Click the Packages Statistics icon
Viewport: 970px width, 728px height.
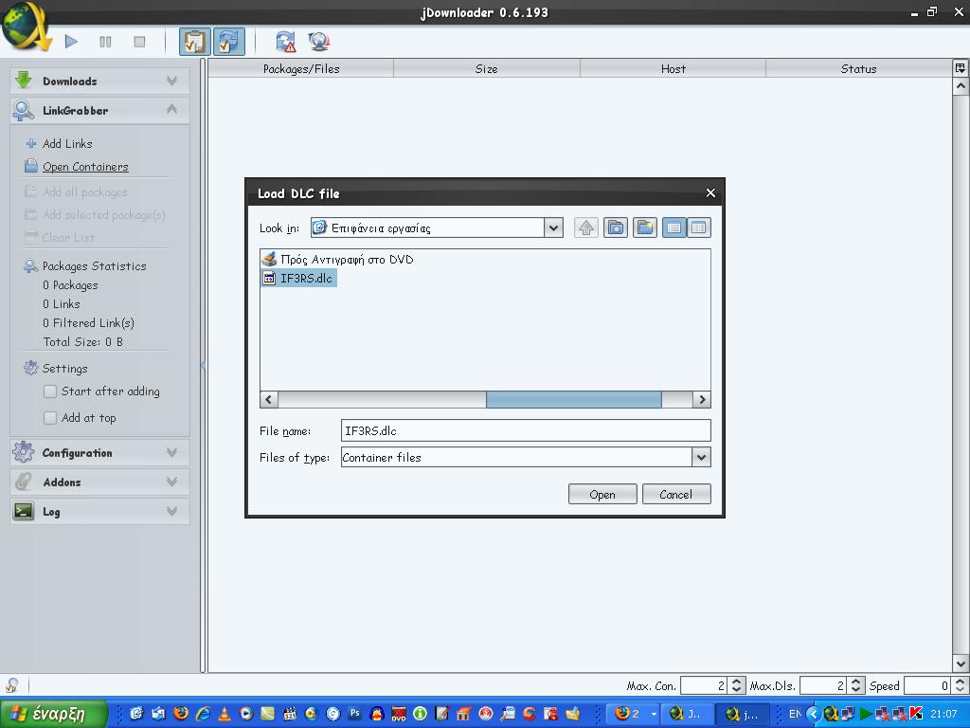(30, 266)
